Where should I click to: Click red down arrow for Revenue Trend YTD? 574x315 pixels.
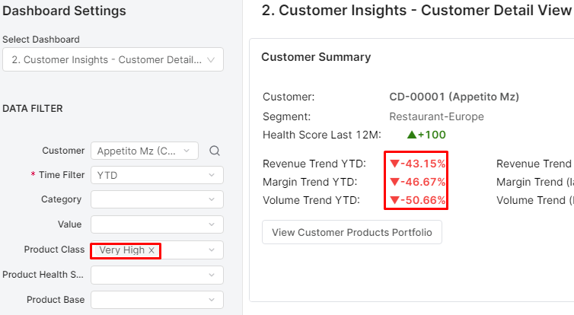tap(394, 164)
